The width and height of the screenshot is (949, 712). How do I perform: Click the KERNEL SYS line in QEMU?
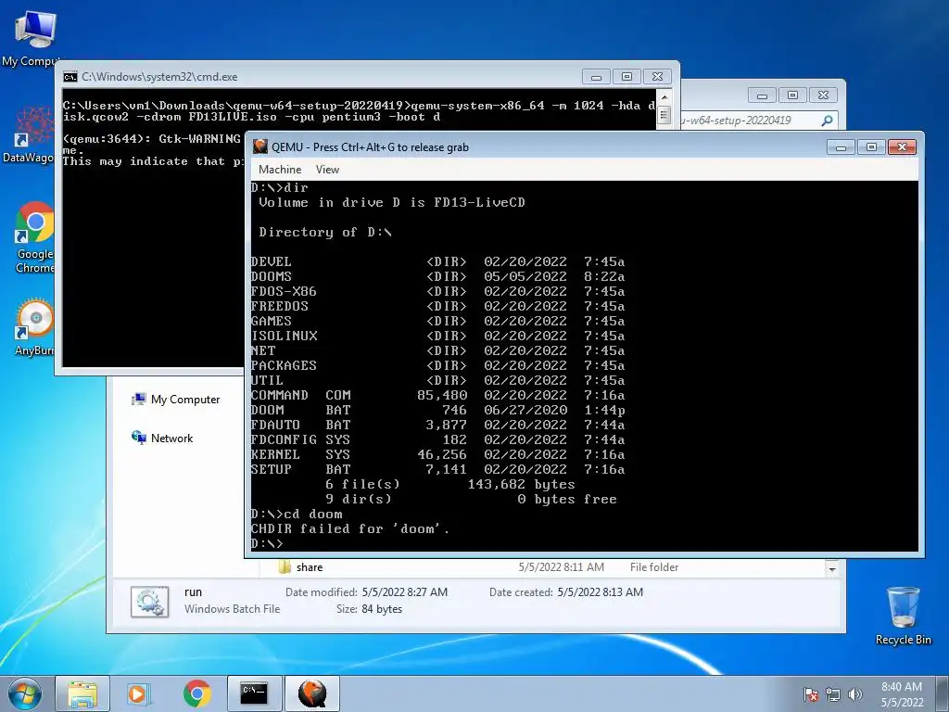(x=437, y=454)
